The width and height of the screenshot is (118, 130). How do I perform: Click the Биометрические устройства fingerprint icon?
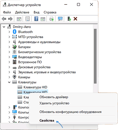(x=14, y=52)
